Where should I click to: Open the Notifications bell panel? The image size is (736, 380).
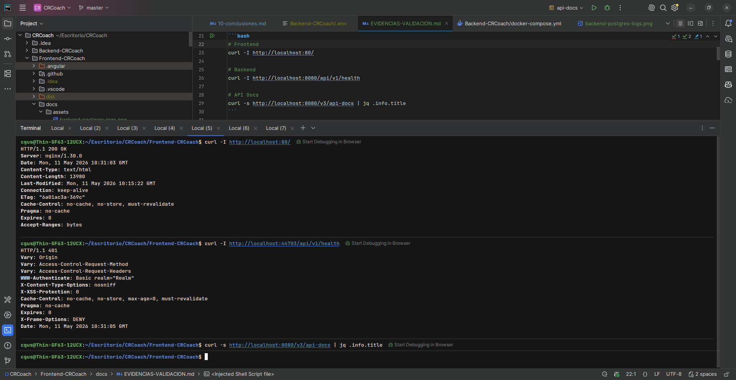coord(728,23)
